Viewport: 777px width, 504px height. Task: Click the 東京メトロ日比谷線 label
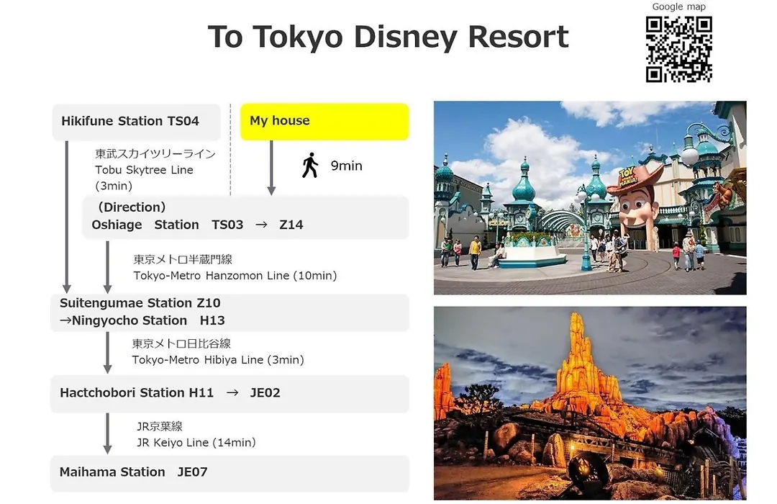tap(181, 343)
